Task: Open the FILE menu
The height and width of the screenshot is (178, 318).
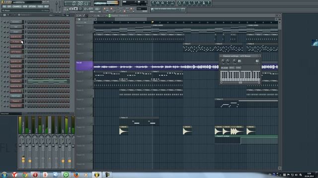Action: [4, 6]
